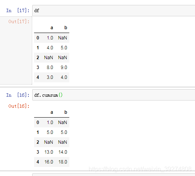This screenshot has height=176, width=195.
Task: Click column header b in Out[16] table
Action: (66, 112)
